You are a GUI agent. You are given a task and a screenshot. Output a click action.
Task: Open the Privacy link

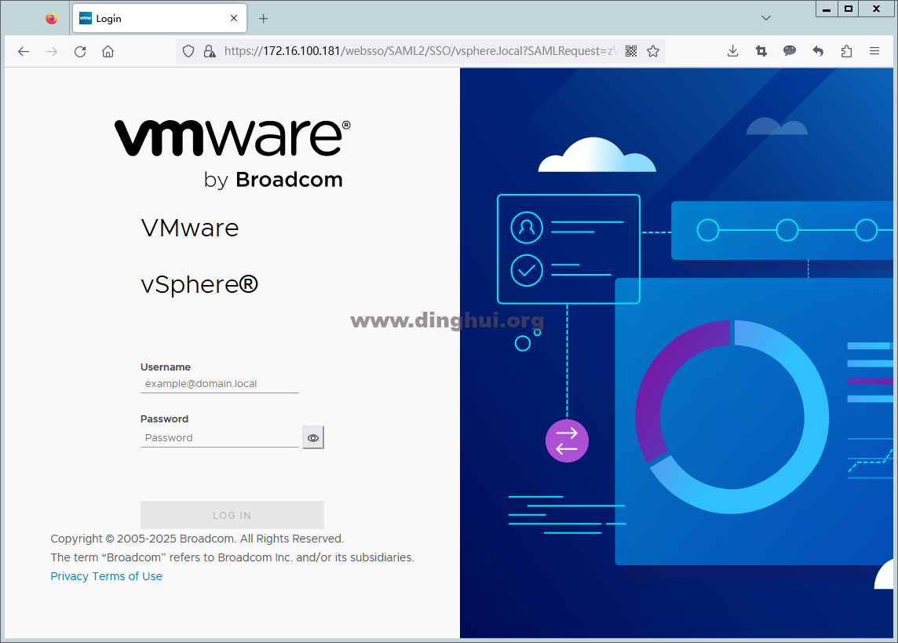pyautogui.click(x=69, y=576)
